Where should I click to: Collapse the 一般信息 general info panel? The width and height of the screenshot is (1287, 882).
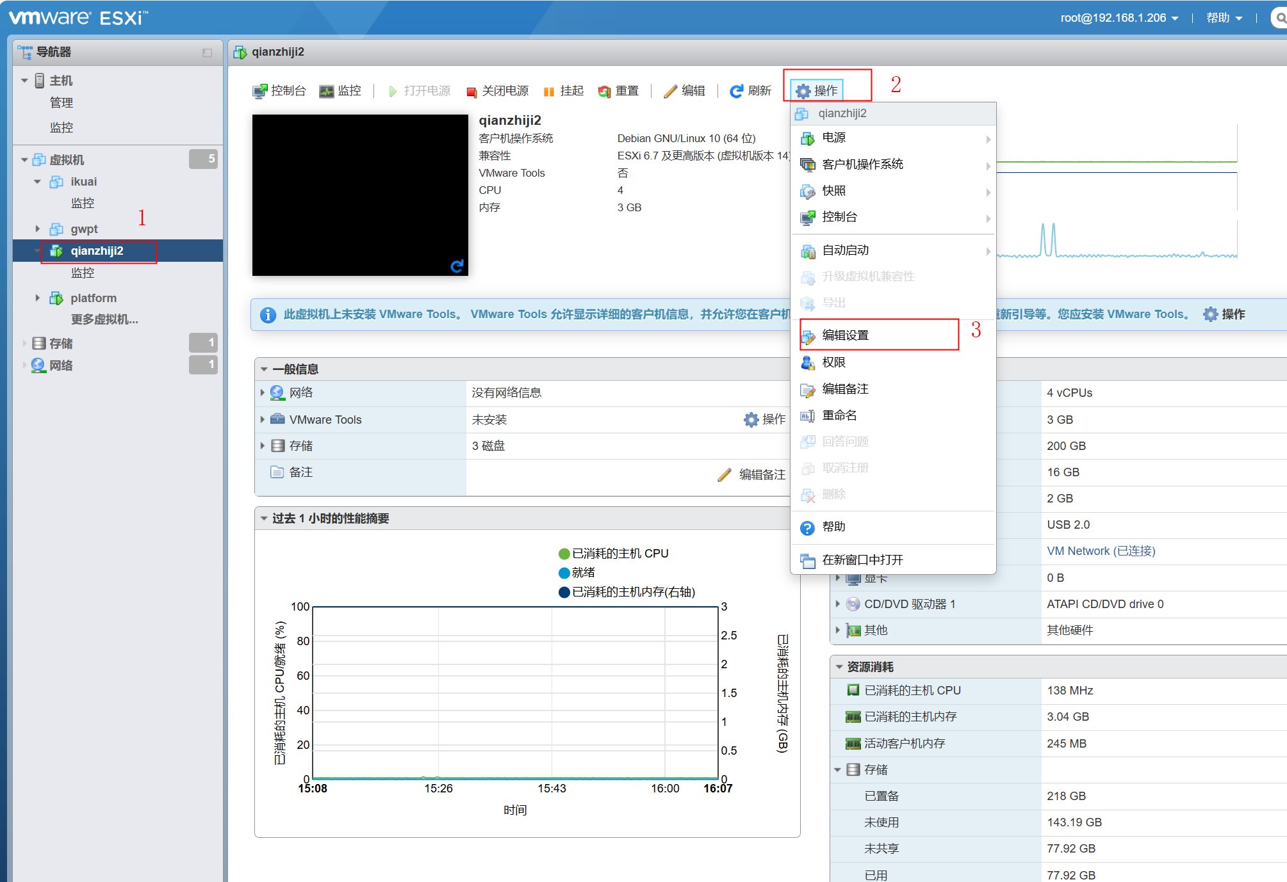(x=264, y=369)
